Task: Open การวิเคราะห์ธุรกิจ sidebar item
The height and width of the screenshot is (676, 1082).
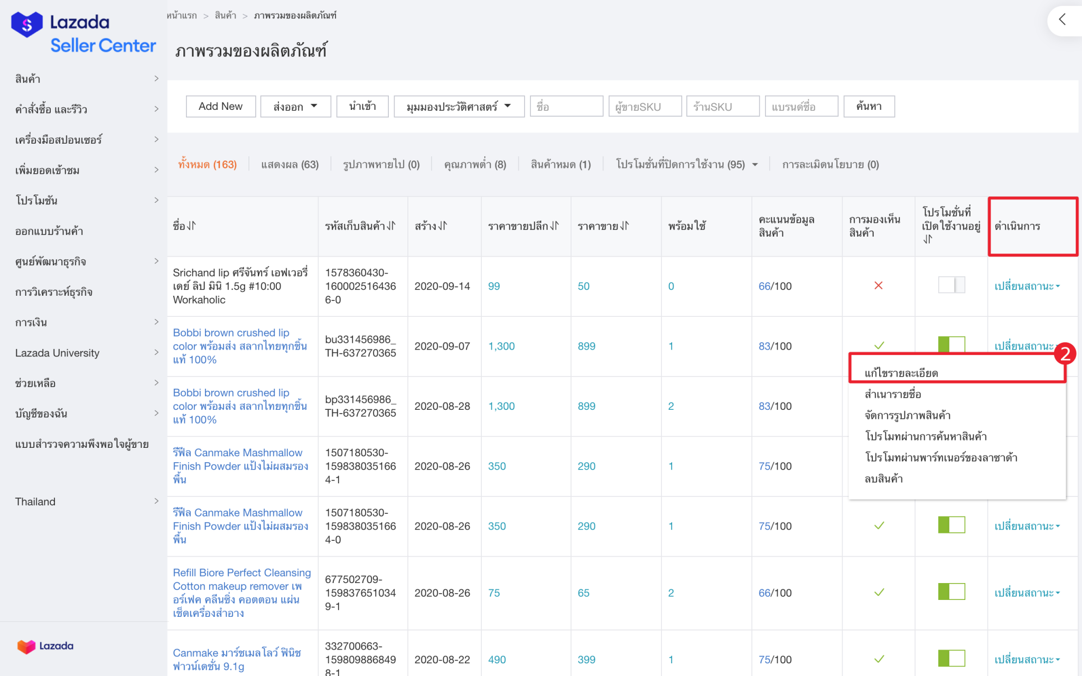Action: pos(53,292)
